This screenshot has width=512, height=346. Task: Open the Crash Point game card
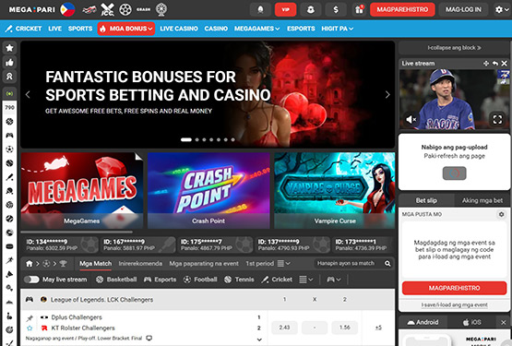coord(208,190)
